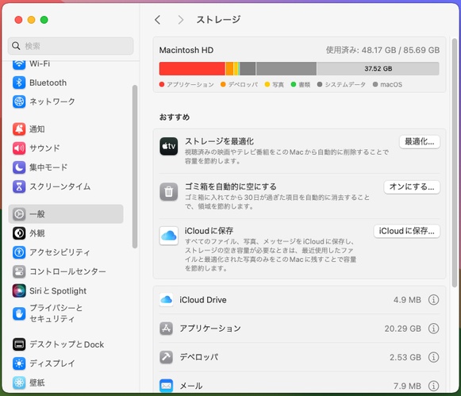The width and height of the screenshot is (461, 396).
Task: Click the Wi-Fi sidebar icon
Action: (19, 64)
